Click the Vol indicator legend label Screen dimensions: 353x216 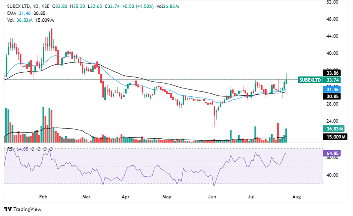pos(11,19)
